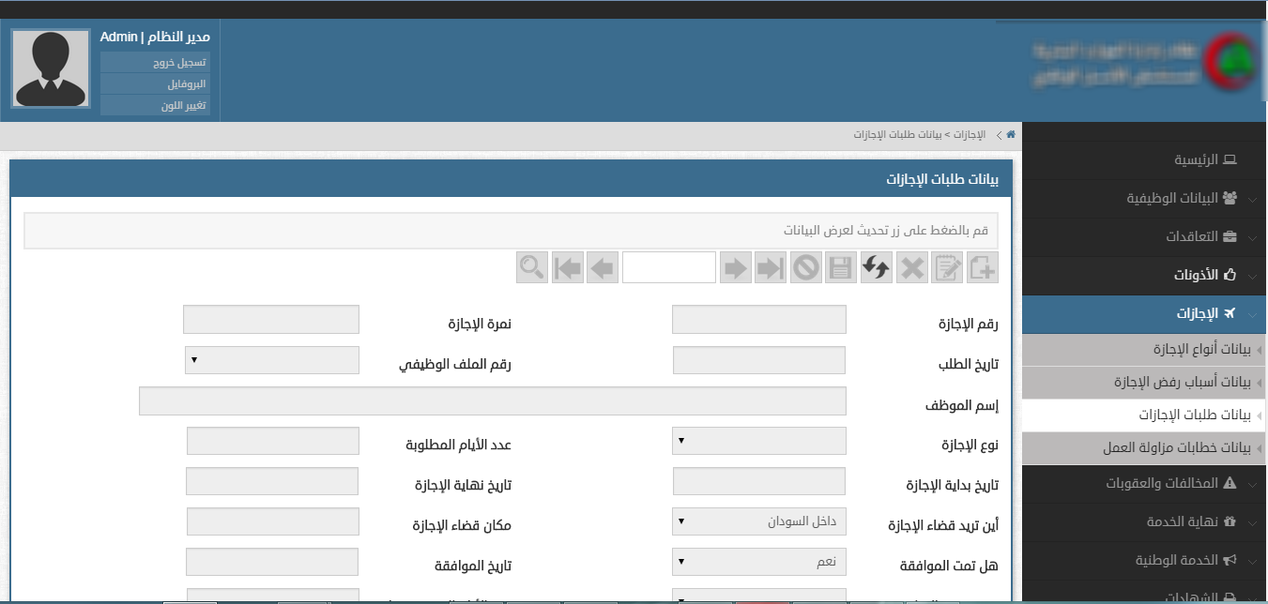The image size is (1268, 604).
Task: Click the magnifying glass search icon
Action: [532, 268]
